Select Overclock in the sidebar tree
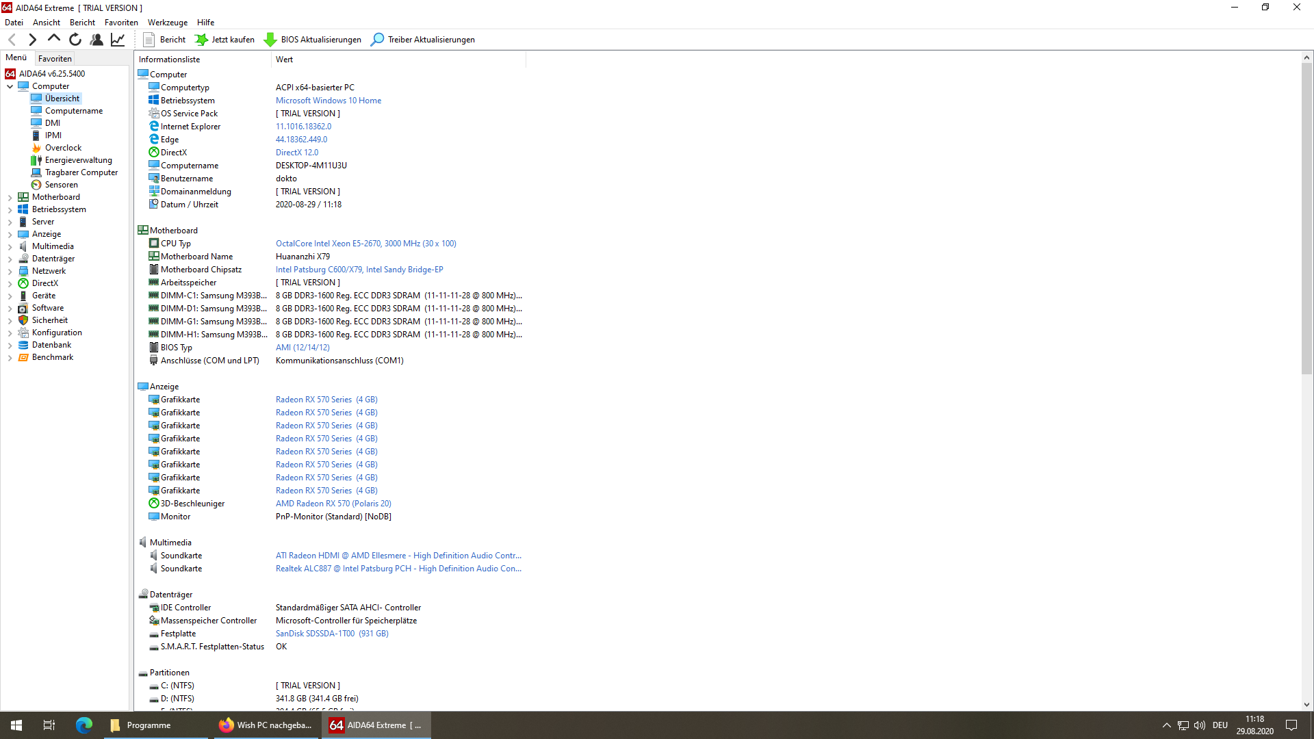The height and width of the screenshot is (739, 1314). pos(63,148)
